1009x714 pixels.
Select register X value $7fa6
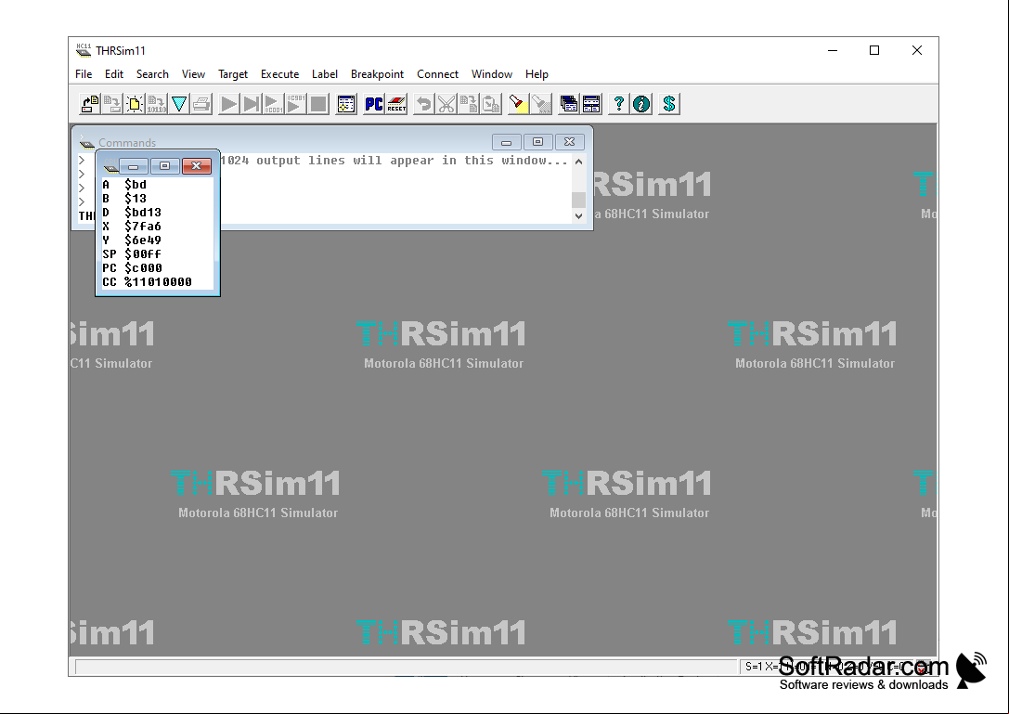(143, 227)
